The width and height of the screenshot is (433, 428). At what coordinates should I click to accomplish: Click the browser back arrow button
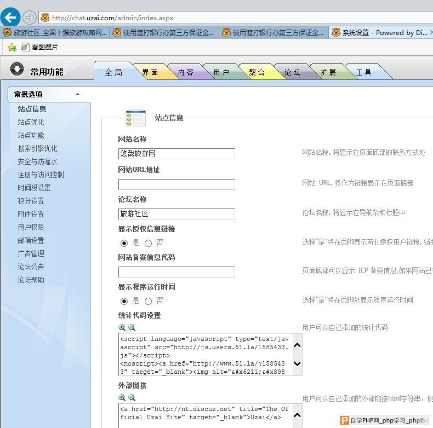10,18
